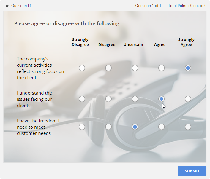
Task: Click the Total Points counter text
Action: 187,6
